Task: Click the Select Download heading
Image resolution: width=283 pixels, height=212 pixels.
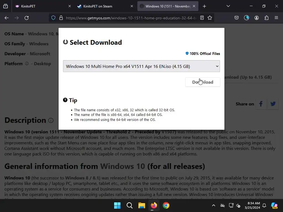Action: [96, 42]
